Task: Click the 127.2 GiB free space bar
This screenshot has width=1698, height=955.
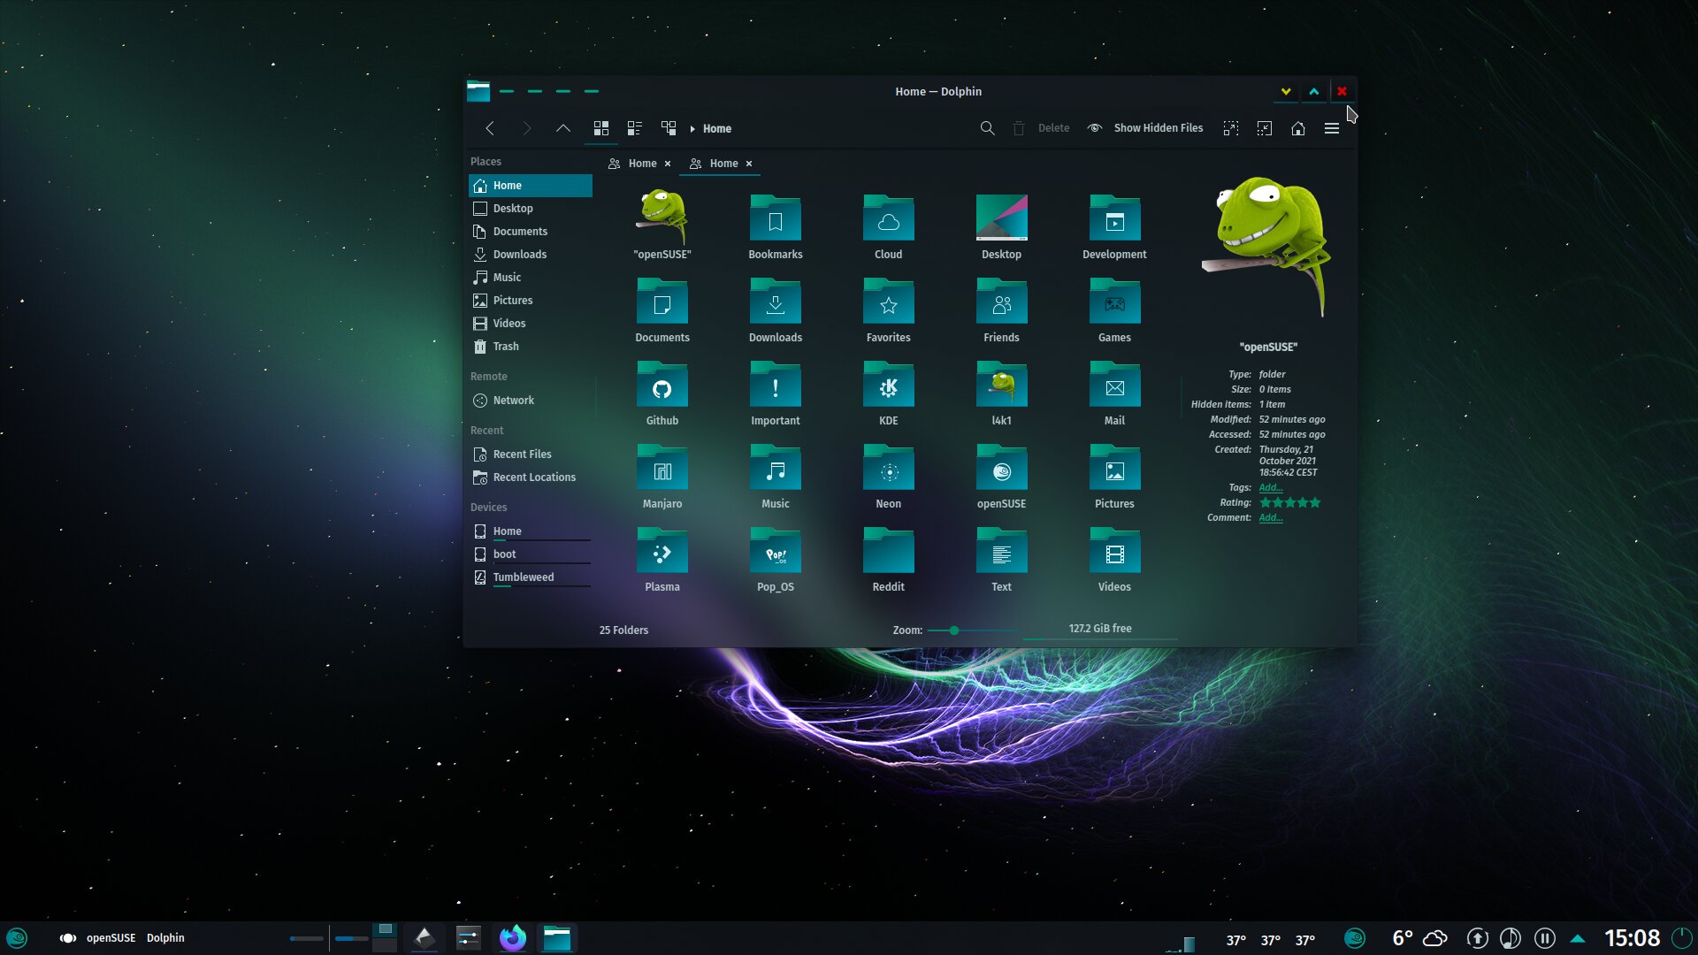Action: [x=1099, y=630]
